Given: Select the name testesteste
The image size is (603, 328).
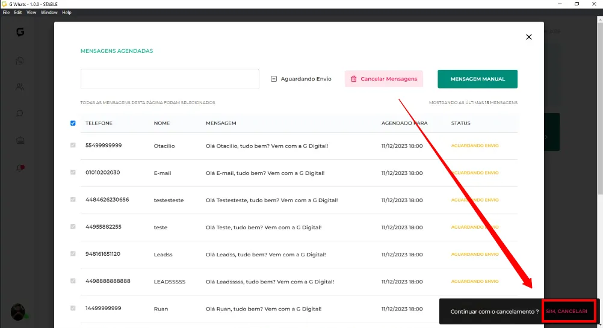Looking at the screenshot, I should coord(169,200).
